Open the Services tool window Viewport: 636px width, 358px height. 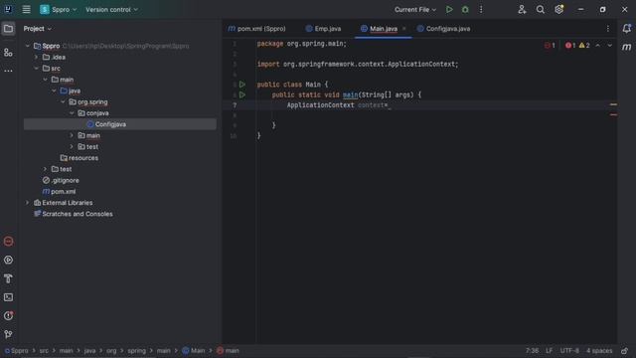click(8, 261)
